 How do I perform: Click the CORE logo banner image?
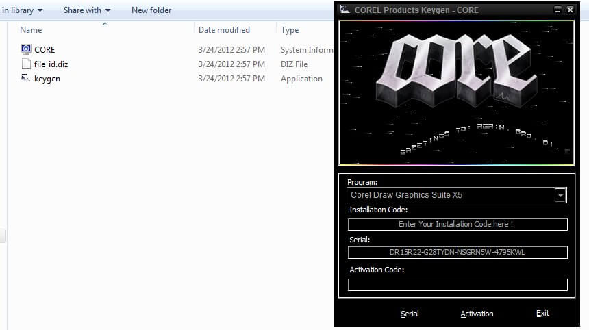tap(456, 92)
